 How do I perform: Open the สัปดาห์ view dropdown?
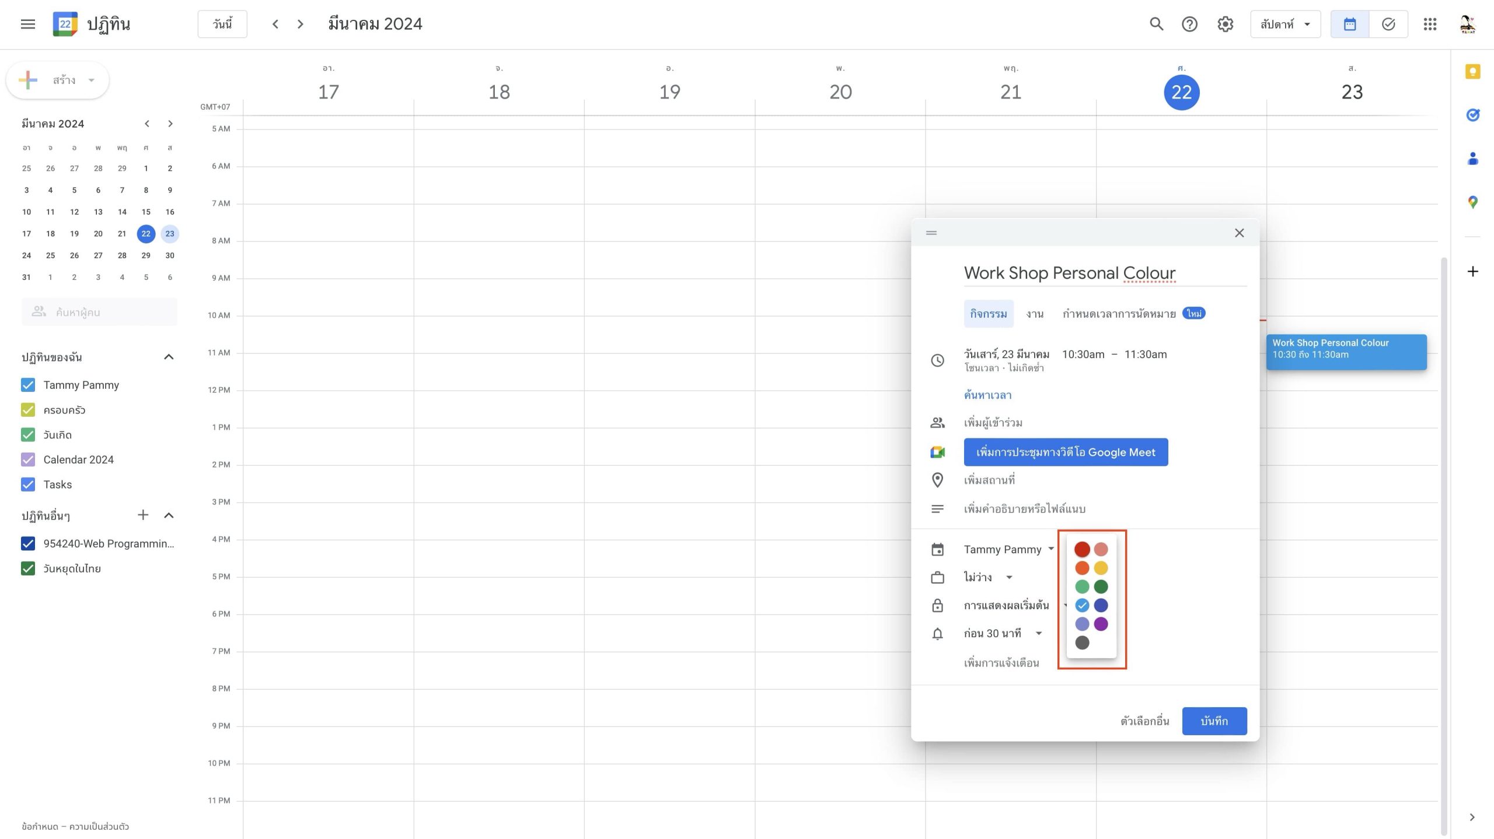1285,24
